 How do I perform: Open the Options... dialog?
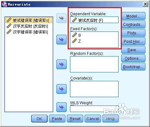pyautogui.click(x=133, y=58)
